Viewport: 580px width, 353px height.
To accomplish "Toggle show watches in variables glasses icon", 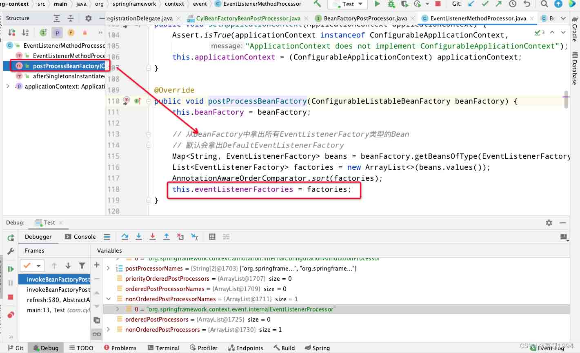I will coord(97,334).
